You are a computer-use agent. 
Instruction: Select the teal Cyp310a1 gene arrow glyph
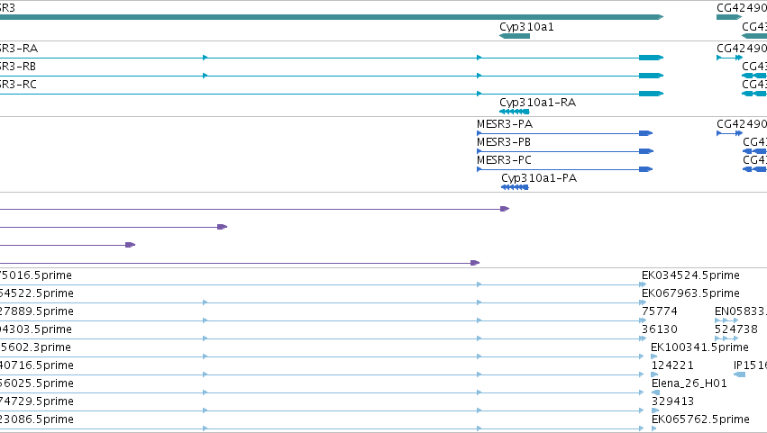(515, 36)
